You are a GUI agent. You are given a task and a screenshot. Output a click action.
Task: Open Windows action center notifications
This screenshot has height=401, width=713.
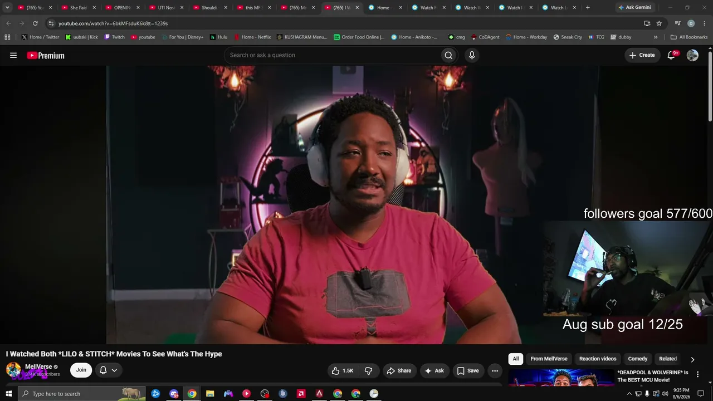click(x=701, y=394)
